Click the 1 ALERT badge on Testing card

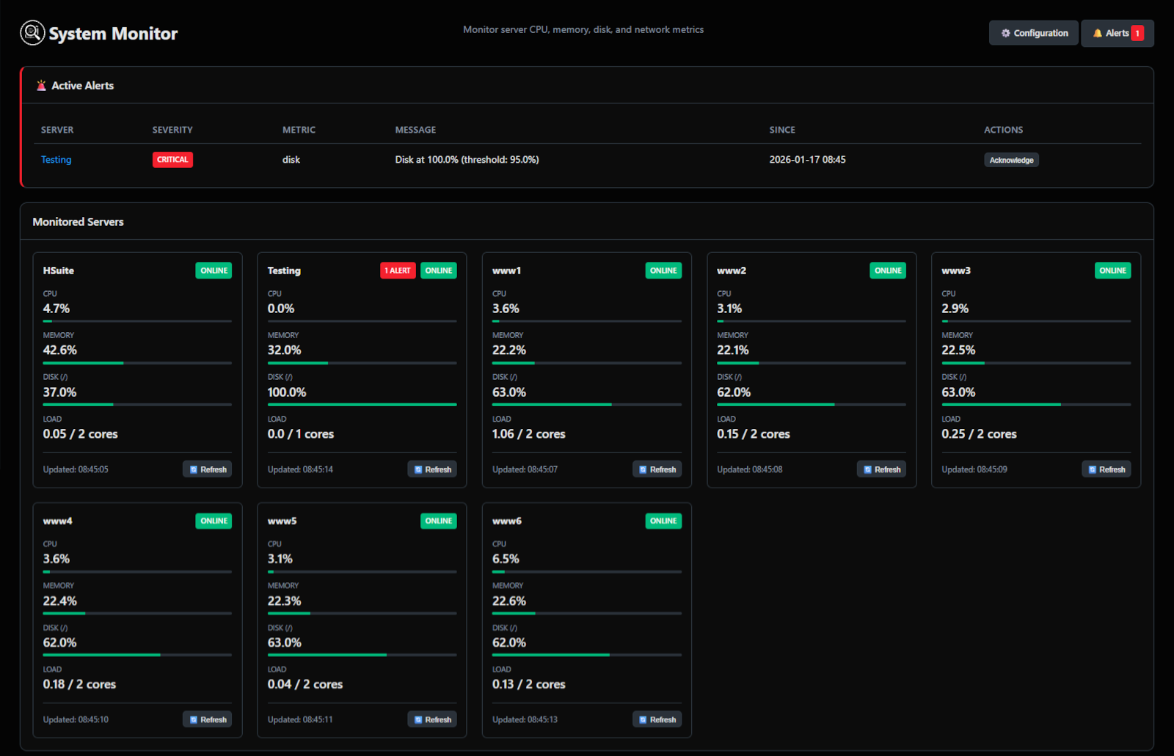point(398,271)
